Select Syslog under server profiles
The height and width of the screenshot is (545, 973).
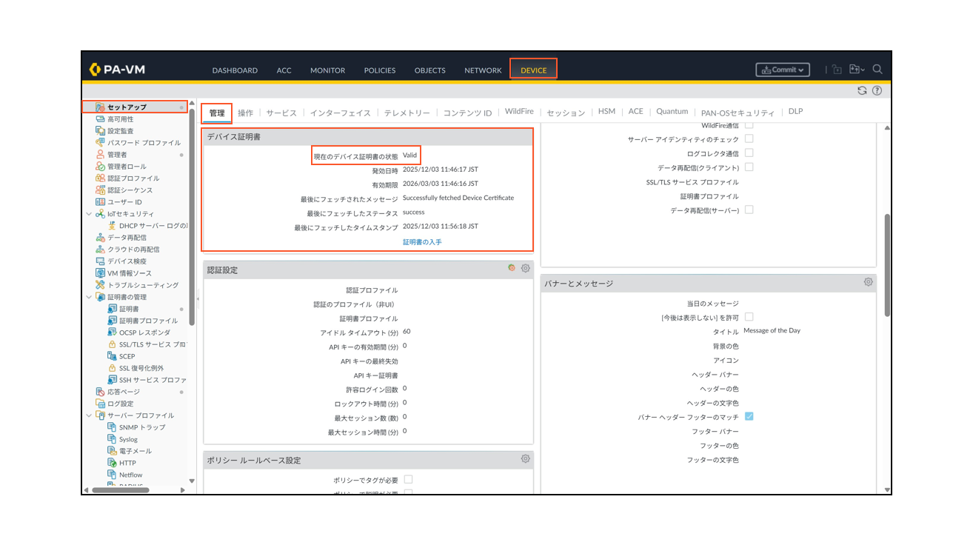[128, 439]
